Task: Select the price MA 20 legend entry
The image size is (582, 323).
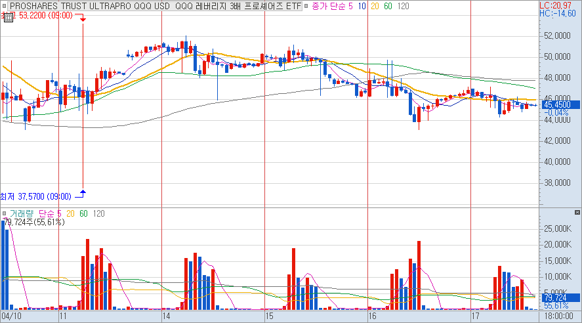Action: tap(375, 6)
